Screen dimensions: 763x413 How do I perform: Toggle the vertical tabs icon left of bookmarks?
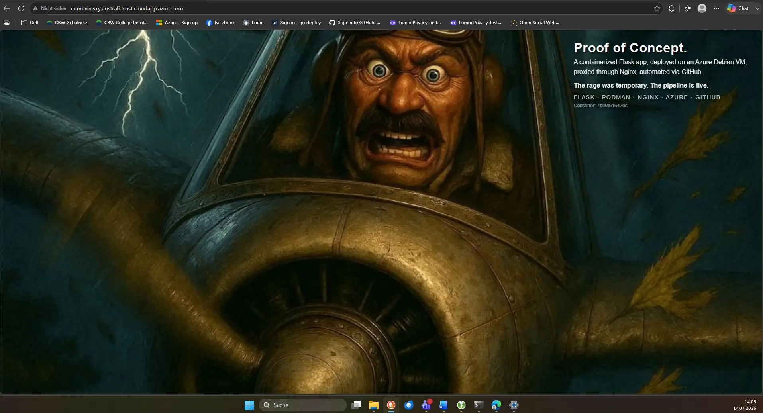(x=7, y=23)
